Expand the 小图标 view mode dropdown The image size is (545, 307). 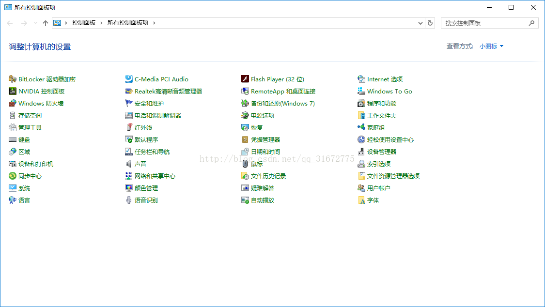pos(492,46)
